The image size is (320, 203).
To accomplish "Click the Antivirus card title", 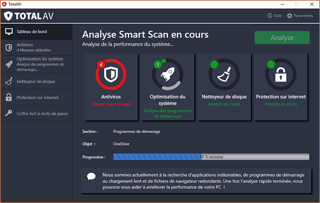I will point(111,97).
